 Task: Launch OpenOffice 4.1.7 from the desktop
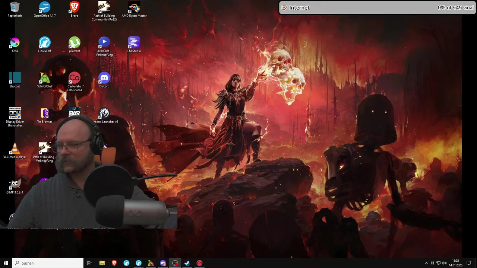click(x=45, y=10)
